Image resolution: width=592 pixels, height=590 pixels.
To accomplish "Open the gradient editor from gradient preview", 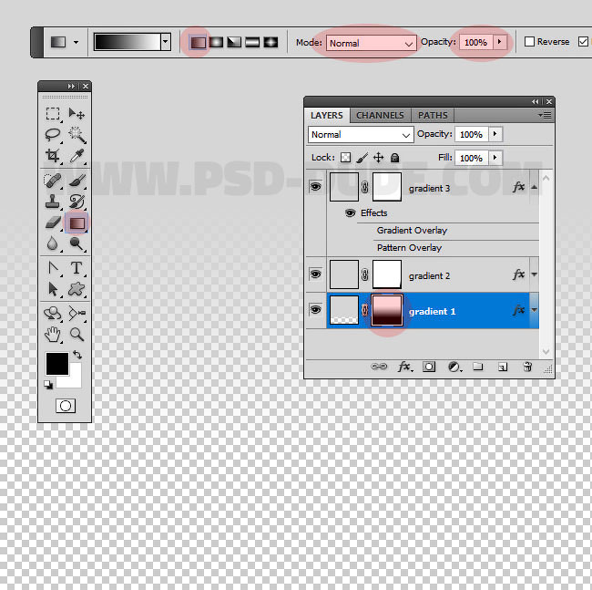I will coord(128,42).
